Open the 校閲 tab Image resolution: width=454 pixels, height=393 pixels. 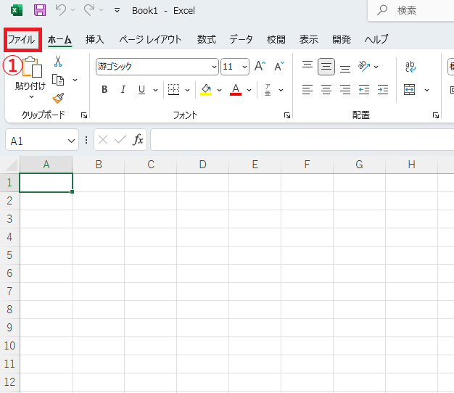(x=276, y=39)
